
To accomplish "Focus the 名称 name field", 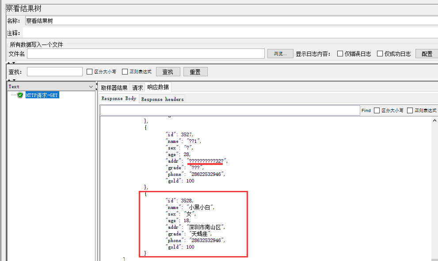I will point(232,21).
